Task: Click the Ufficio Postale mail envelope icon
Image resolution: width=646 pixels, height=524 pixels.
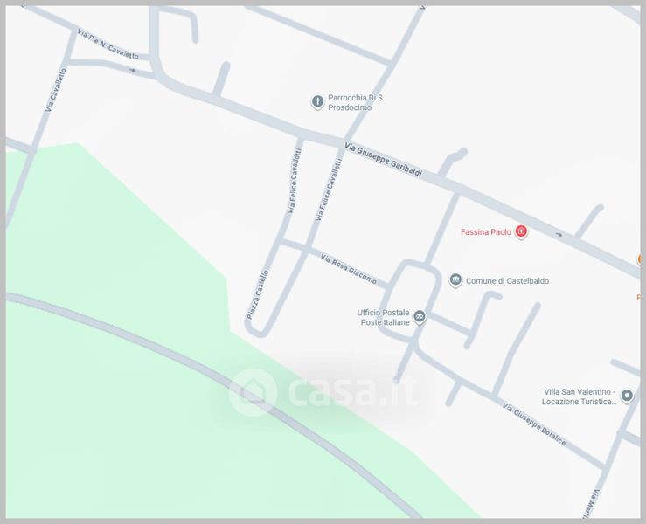Action: 420,316
